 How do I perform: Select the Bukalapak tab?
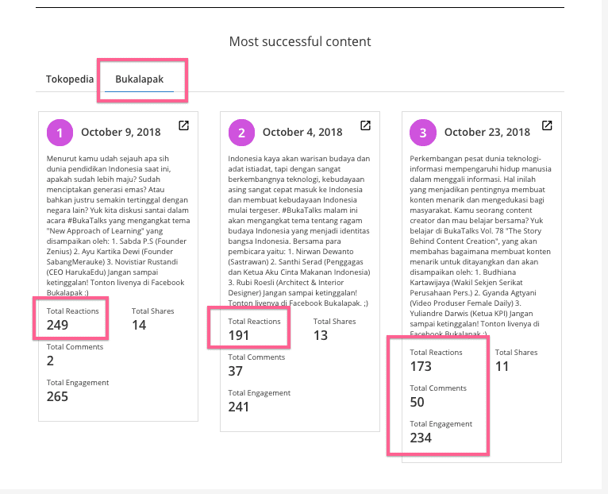[139, 79]
